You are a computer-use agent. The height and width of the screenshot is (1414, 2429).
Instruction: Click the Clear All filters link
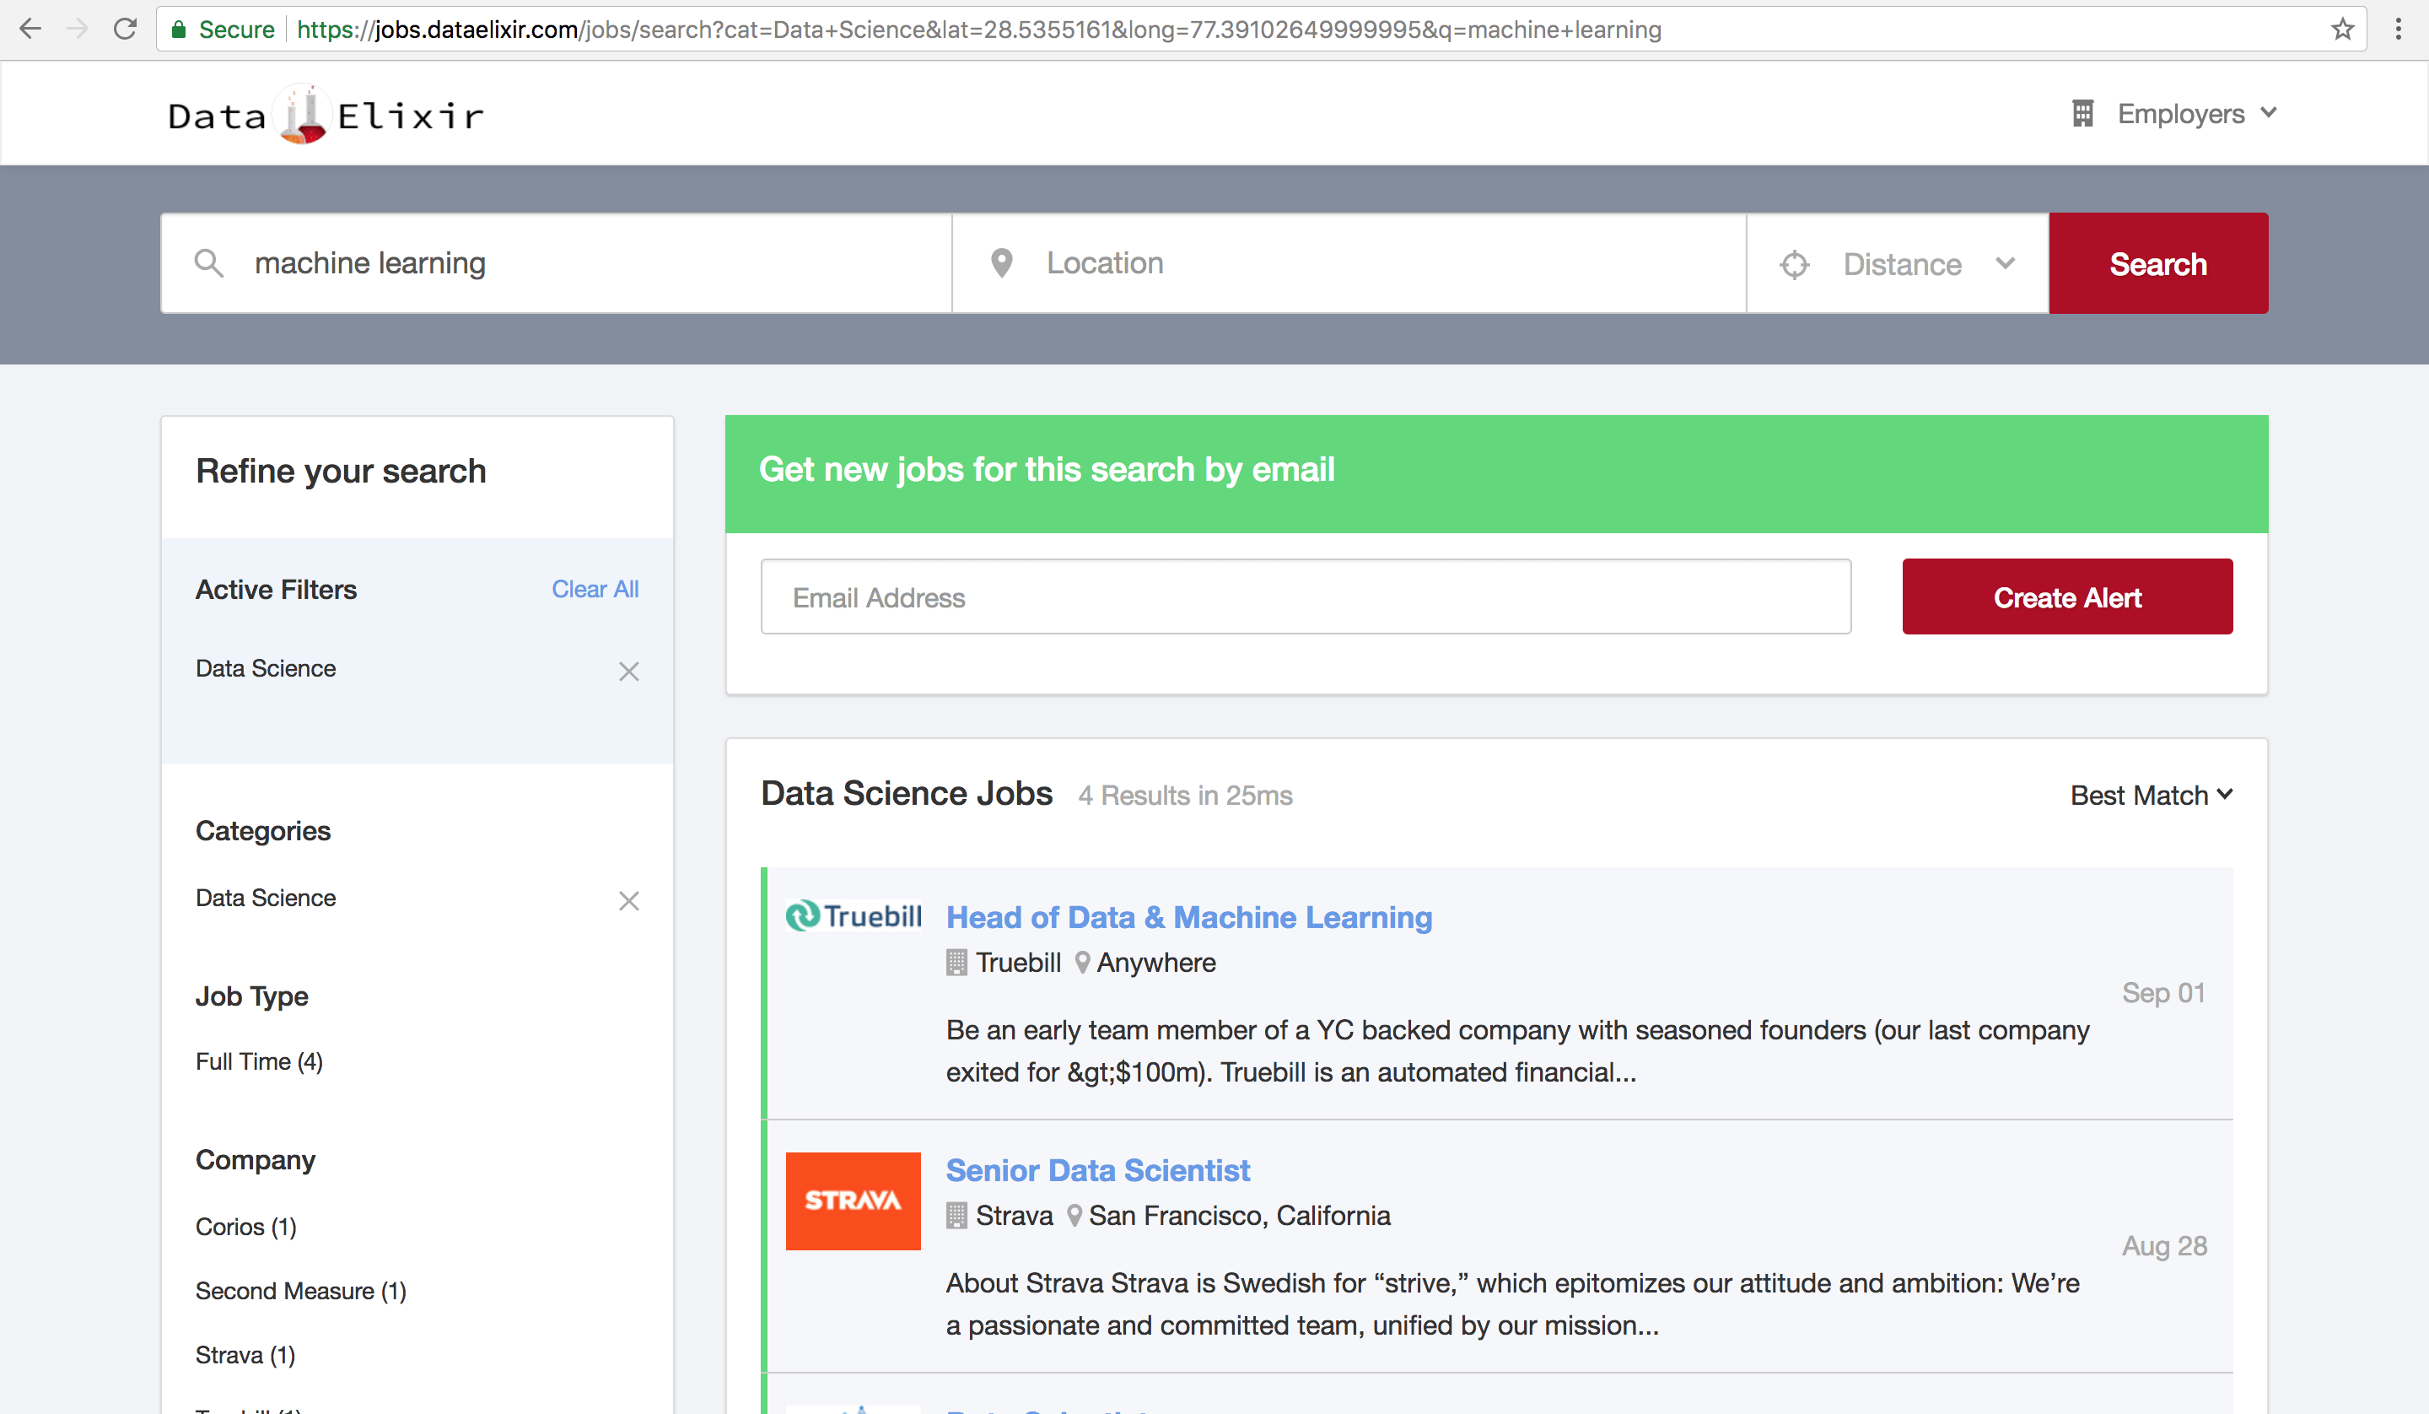pos(595,588)
